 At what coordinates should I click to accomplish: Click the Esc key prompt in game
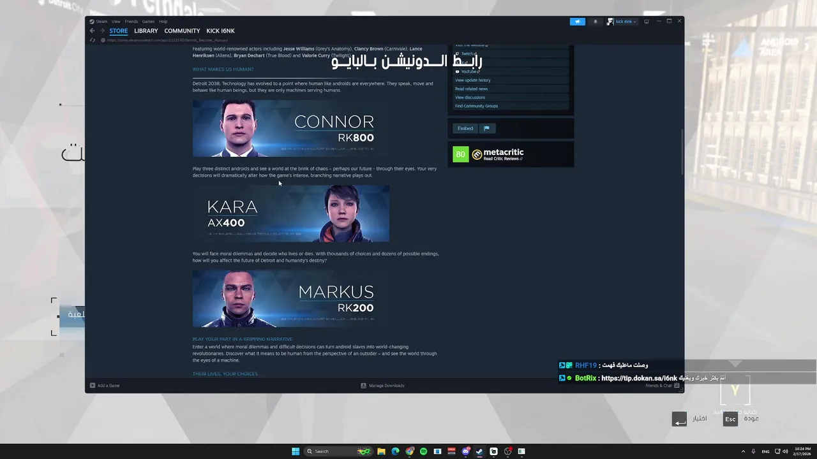click(730, 419)
